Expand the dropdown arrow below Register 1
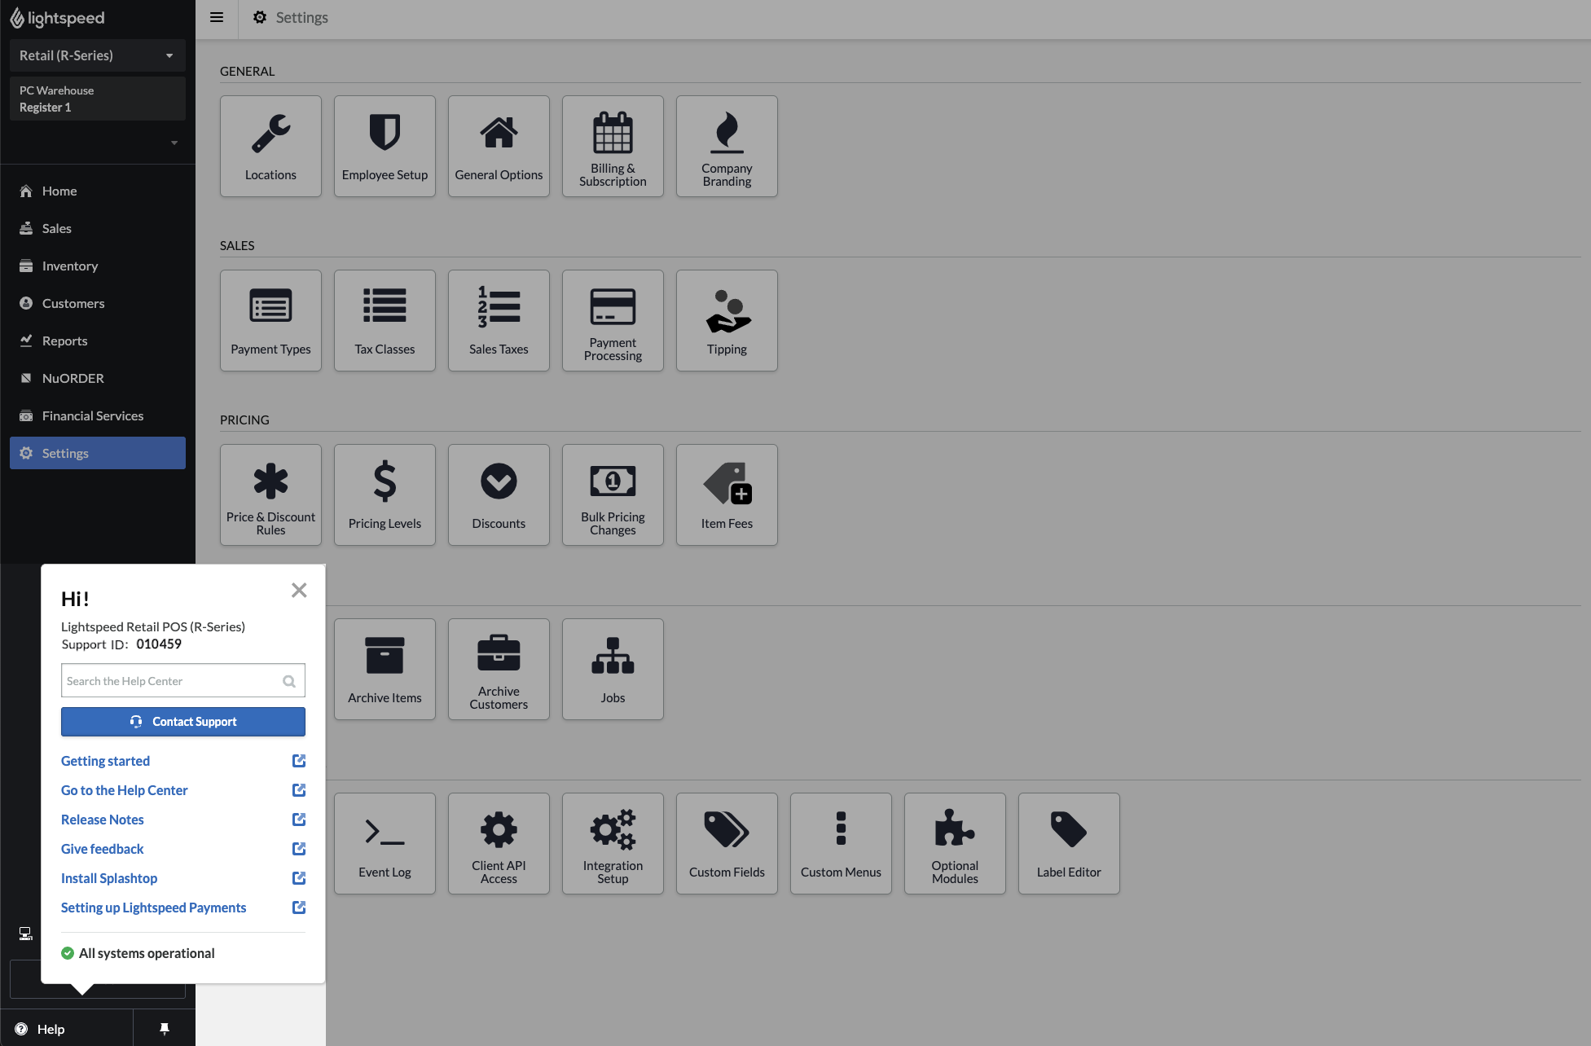This screenshot has height=1046, width=1591. pyautogui.click(x=174, y=143)
